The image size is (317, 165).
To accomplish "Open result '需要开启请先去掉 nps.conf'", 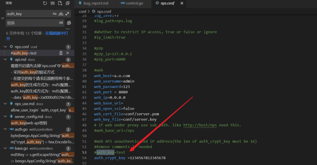I will 42,66.
